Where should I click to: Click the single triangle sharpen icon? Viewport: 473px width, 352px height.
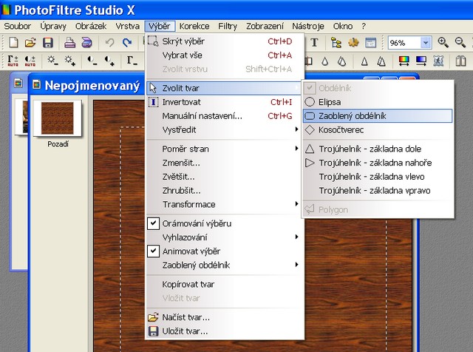coord(364,61)
